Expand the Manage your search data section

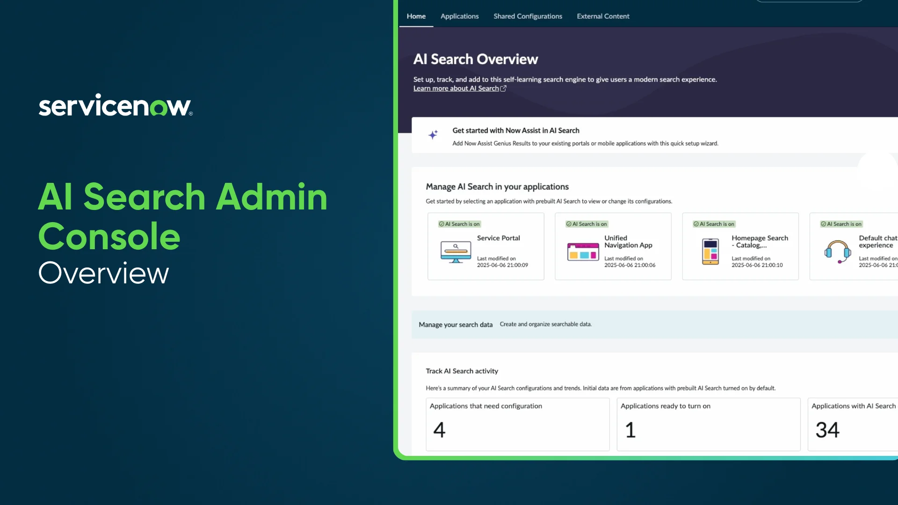(456, 325)
